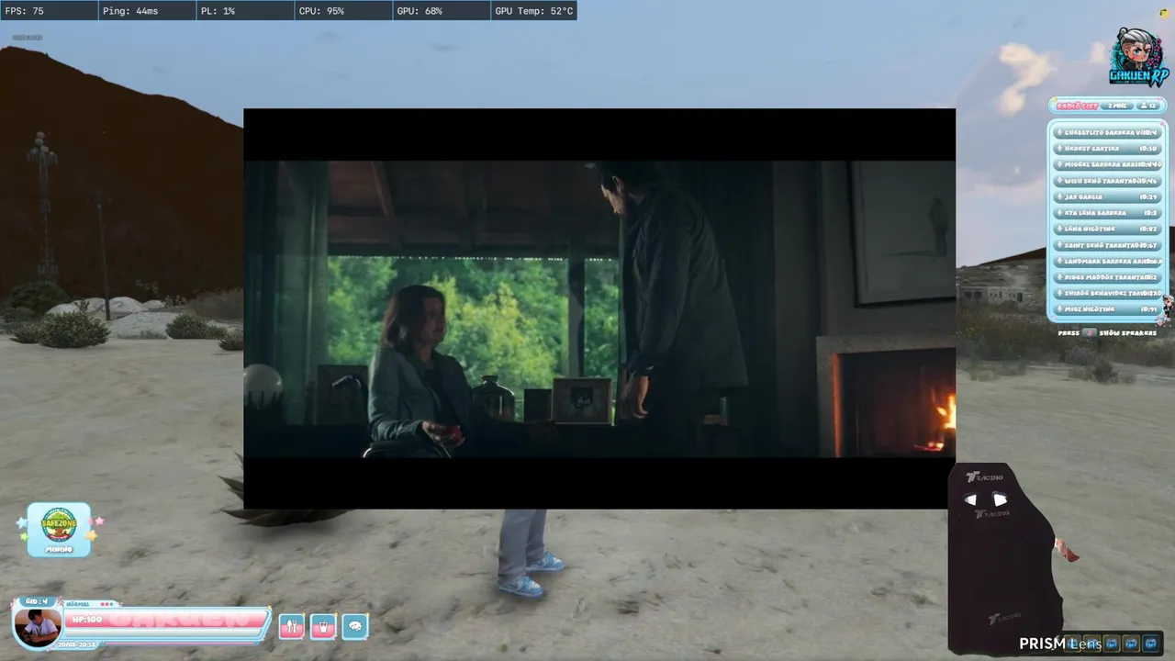1175x661 pixels.
Task: Click the brain stress status icon
Action: 355,626
